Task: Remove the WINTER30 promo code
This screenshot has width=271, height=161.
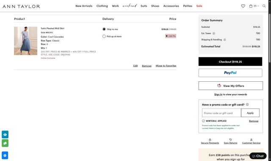Action: pyautogui.click(x=254, y=121)
